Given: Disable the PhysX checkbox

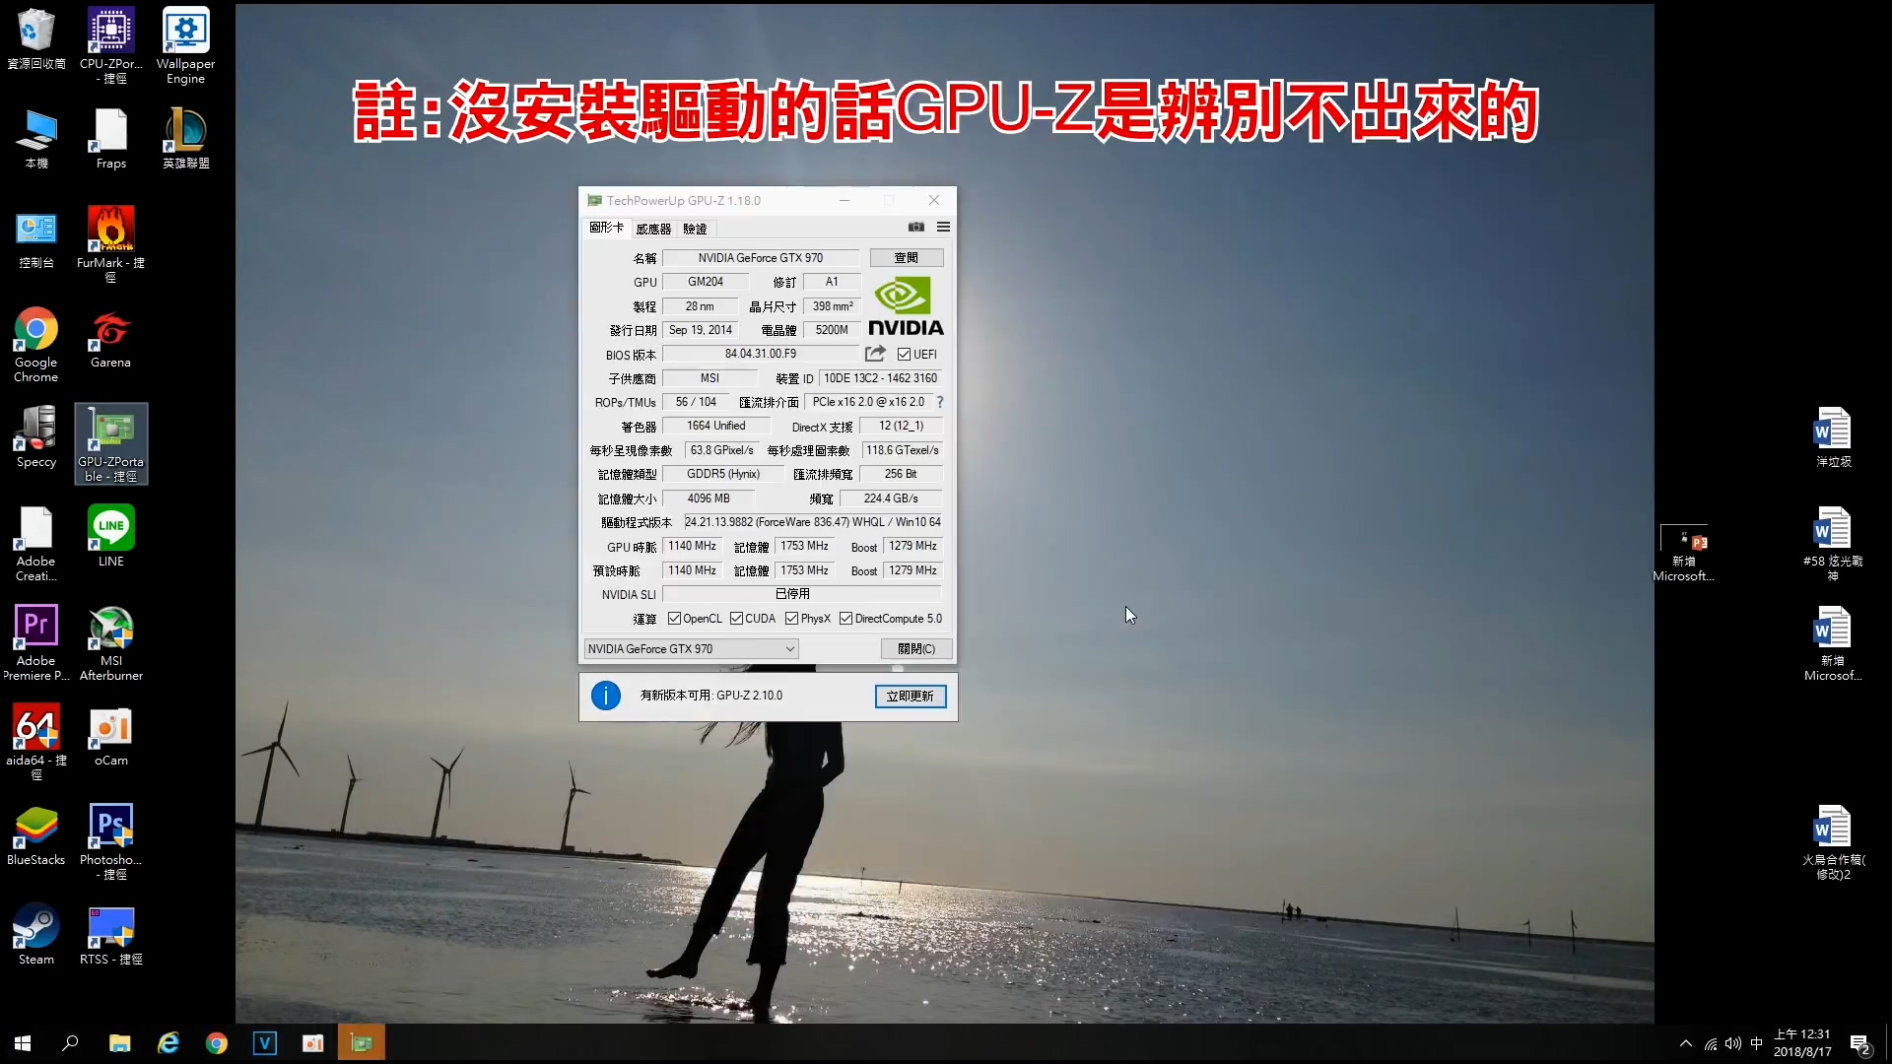Looking at the screenshot, I should click(792, 618).
